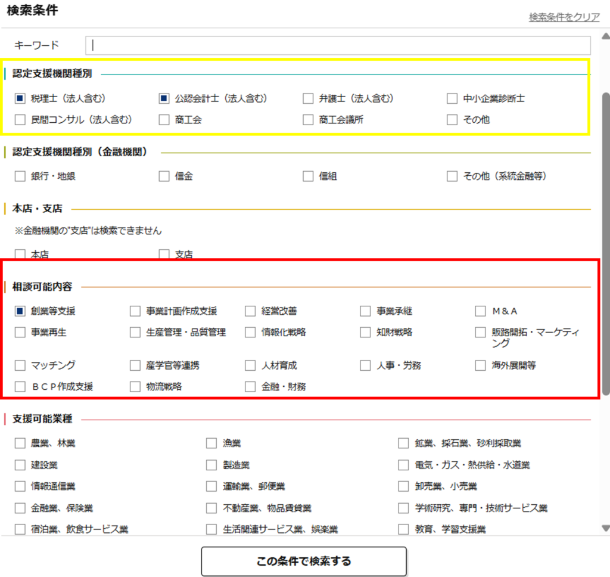This screenshot has width=610, height=577.
Task: Tick the 事業承継 checkbox
Action: pos(365,311)
